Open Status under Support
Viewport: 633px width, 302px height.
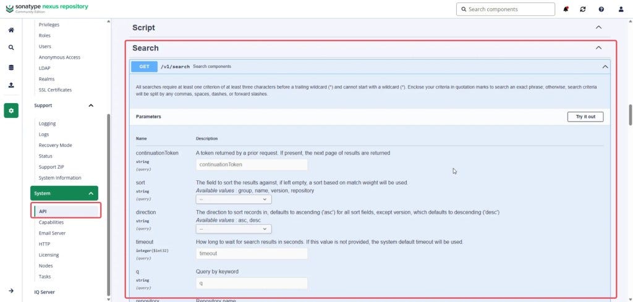(x=46, y=156)
